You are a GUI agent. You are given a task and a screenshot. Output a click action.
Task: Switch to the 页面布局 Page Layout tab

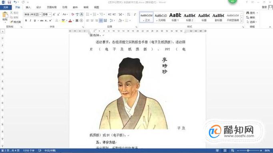[x=52, y=7]
